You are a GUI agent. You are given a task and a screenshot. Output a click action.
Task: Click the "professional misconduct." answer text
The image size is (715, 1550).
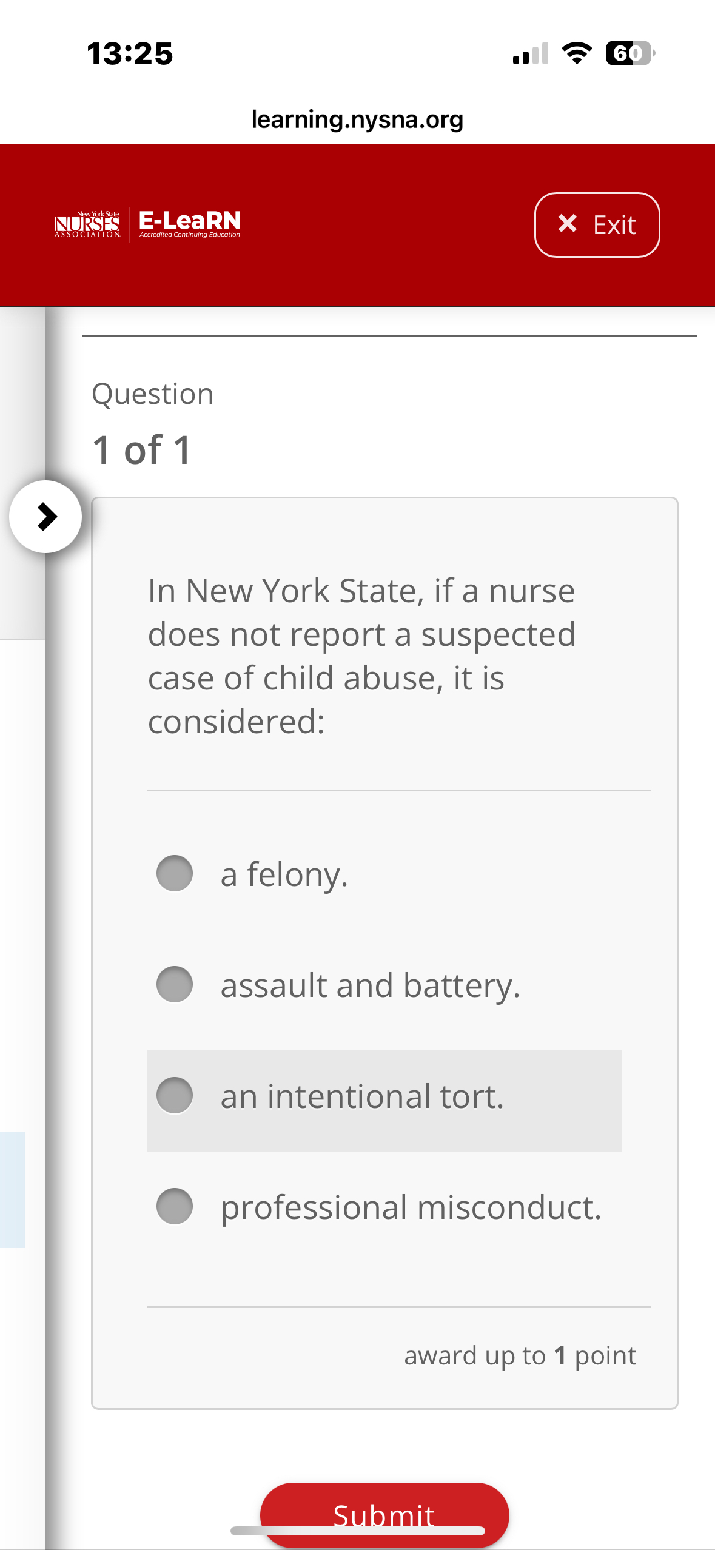tap(411, 1207)
